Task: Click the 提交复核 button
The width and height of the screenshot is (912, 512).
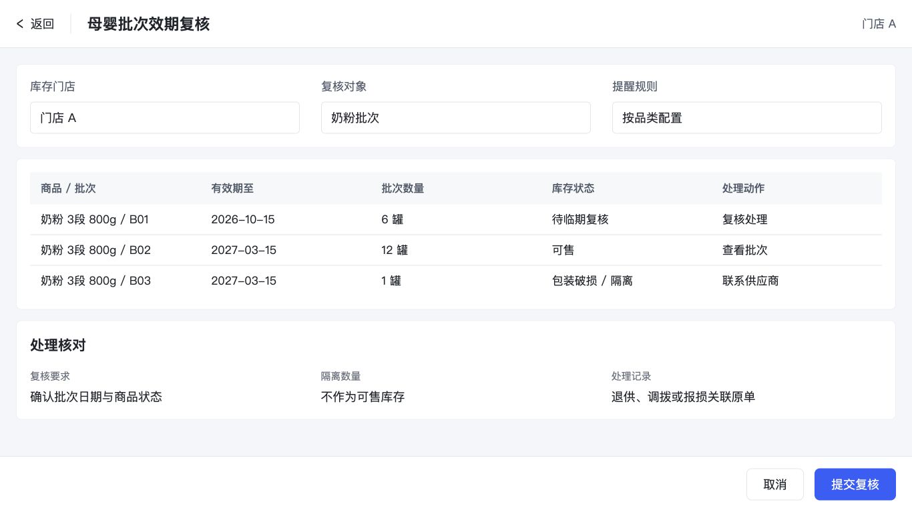Action: coord(855,485)
